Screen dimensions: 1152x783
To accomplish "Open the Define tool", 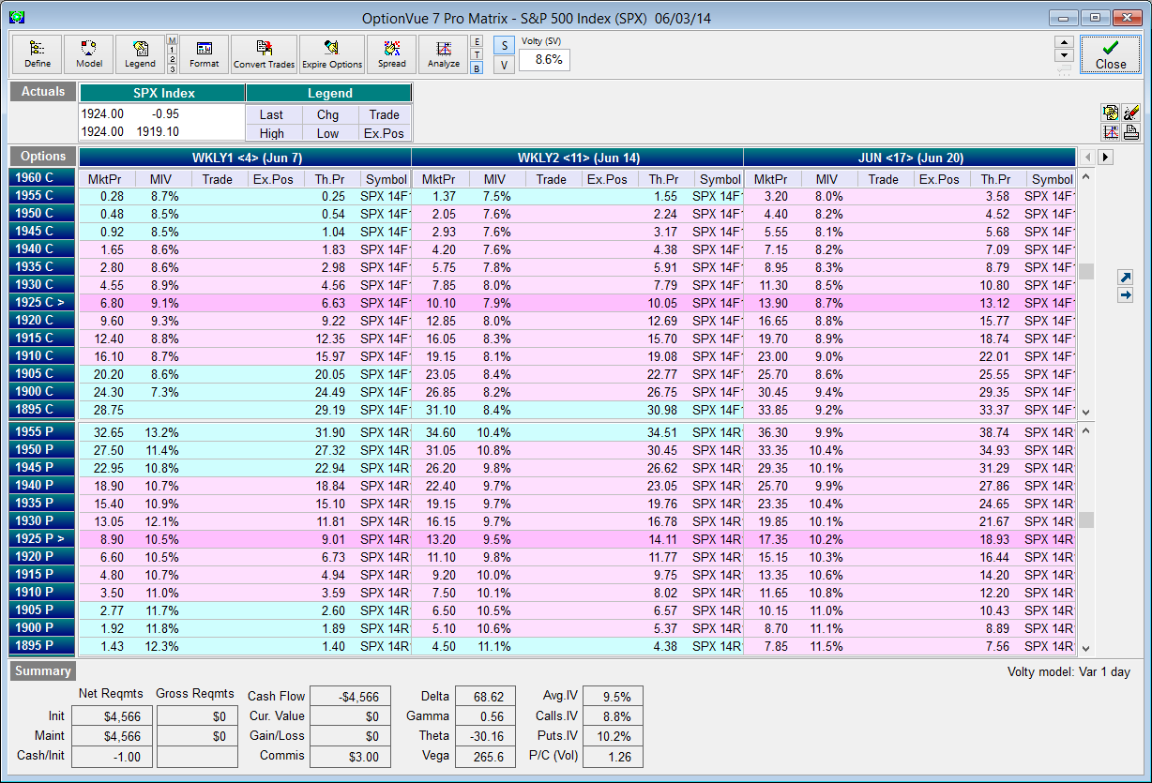I will click(38, 54).
